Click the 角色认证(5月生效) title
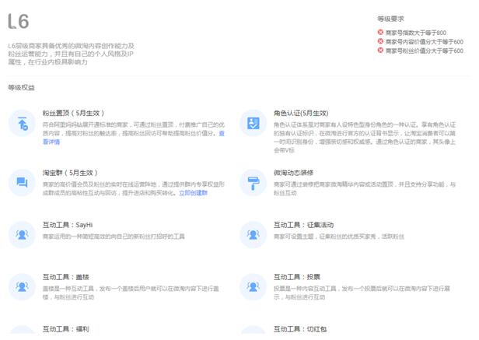 point(300,113)
